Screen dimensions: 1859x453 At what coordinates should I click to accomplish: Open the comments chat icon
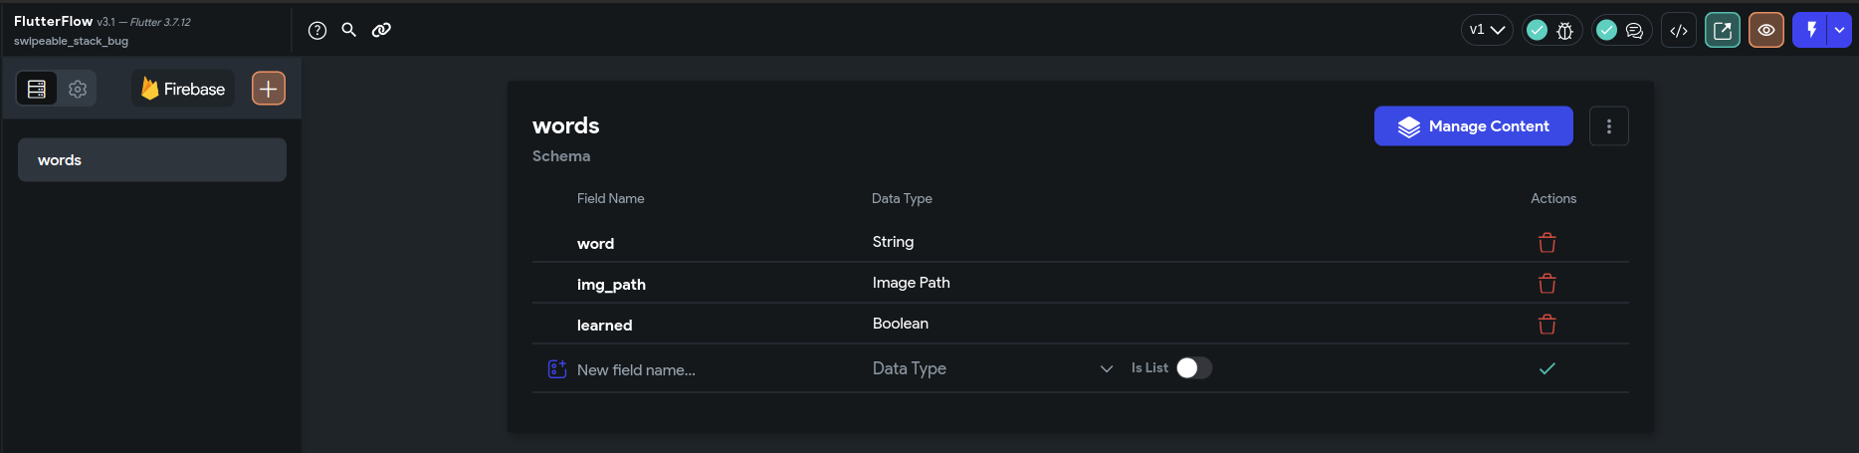(x=1634, y=31)
